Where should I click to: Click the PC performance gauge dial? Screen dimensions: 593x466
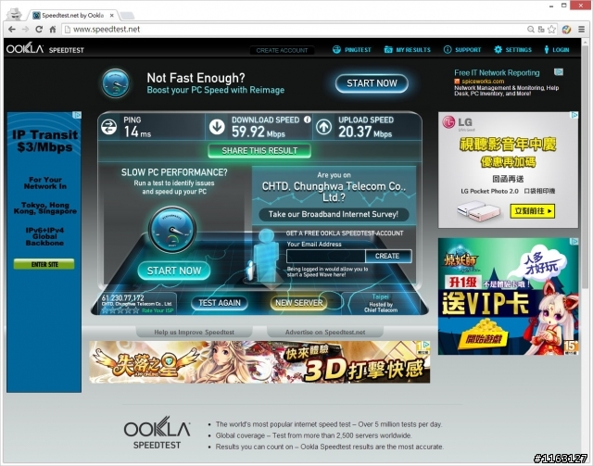172,230
